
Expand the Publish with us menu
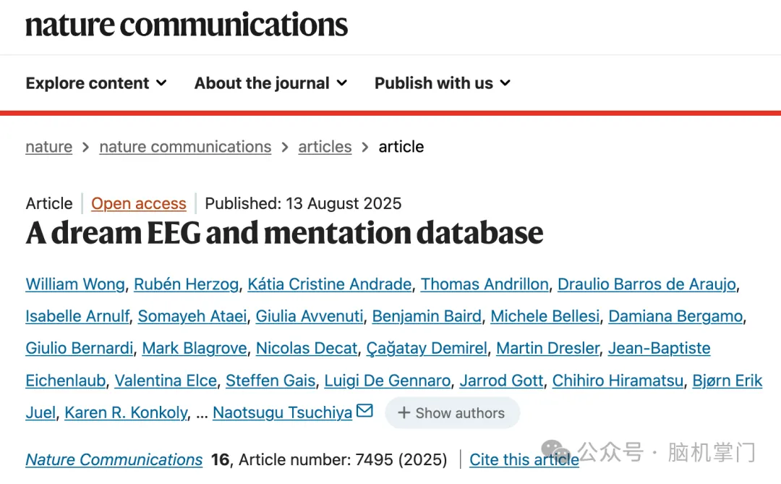443,83
